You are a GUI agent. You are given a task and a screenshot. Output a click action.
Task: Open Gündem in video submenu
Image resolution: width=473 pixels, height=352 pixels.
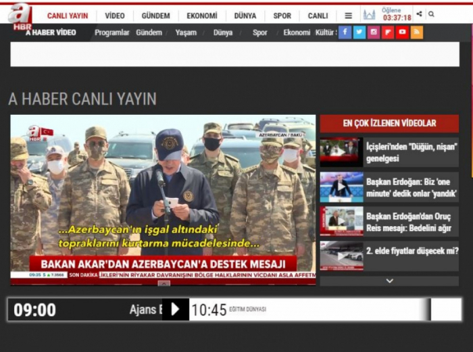[149, 32]
